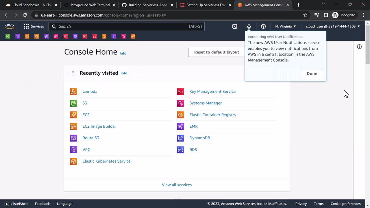Open a new browser tab with the plus button
This screenshot has height=208, width=370.
point(299,5)
